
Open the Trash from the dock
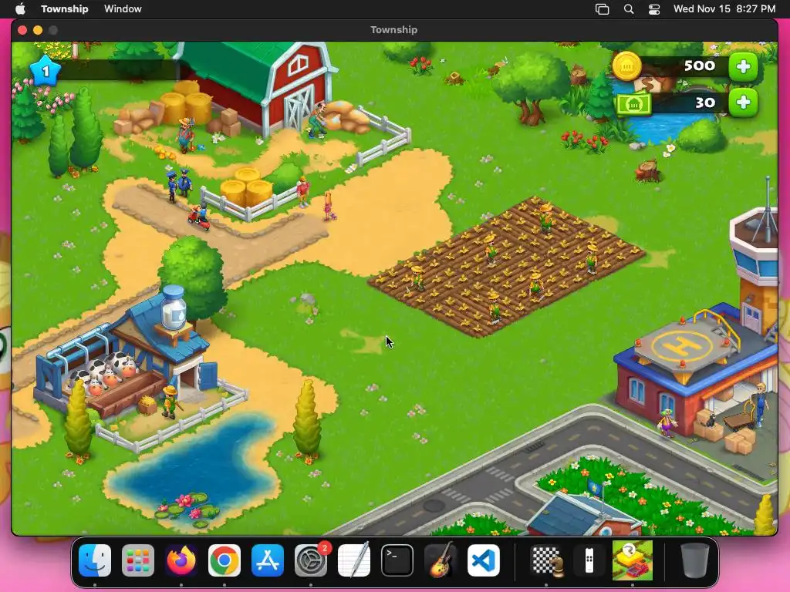tap(695, 560)
